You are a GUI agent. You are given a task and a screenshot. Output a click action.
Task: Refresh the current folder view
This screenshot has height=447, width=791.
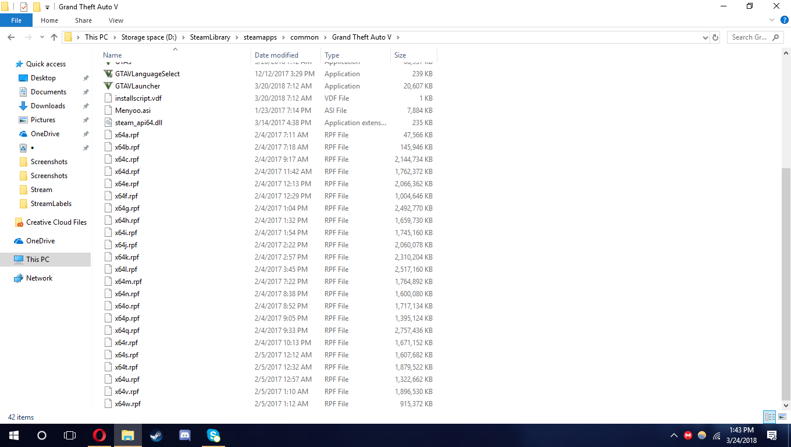coord(715,37)
